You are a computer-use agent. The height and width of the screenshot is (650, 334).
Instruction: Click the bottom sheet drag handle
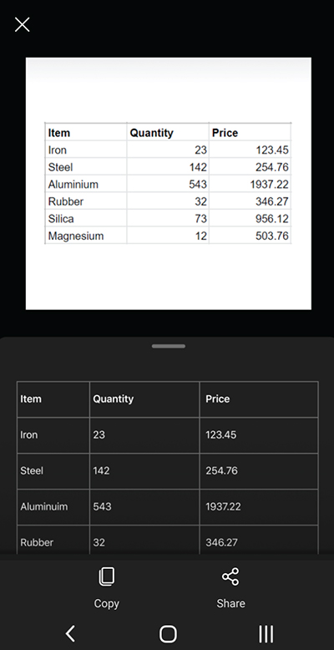(x=168, y=346)
